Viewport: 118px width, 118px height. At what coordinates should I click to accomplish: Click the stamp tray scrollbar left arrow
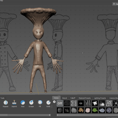point(58,115)
